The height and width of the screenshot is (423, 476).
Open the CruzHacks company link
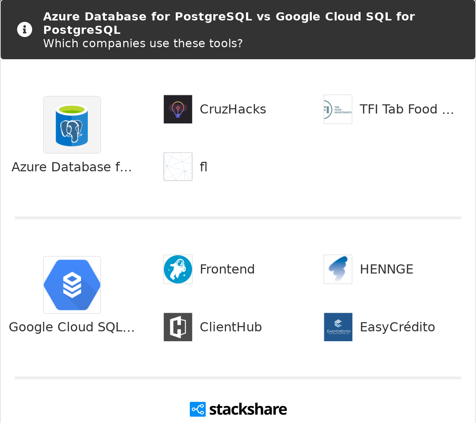click(233, 109)
